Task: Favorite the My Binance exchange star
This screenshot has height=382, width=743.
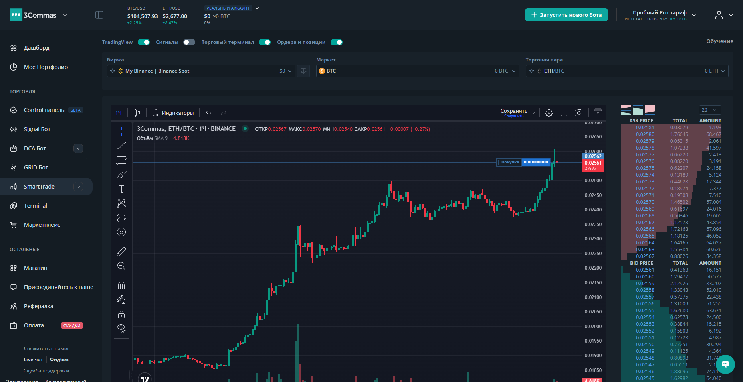Action: pyautogui.click(x=113, y=71)
